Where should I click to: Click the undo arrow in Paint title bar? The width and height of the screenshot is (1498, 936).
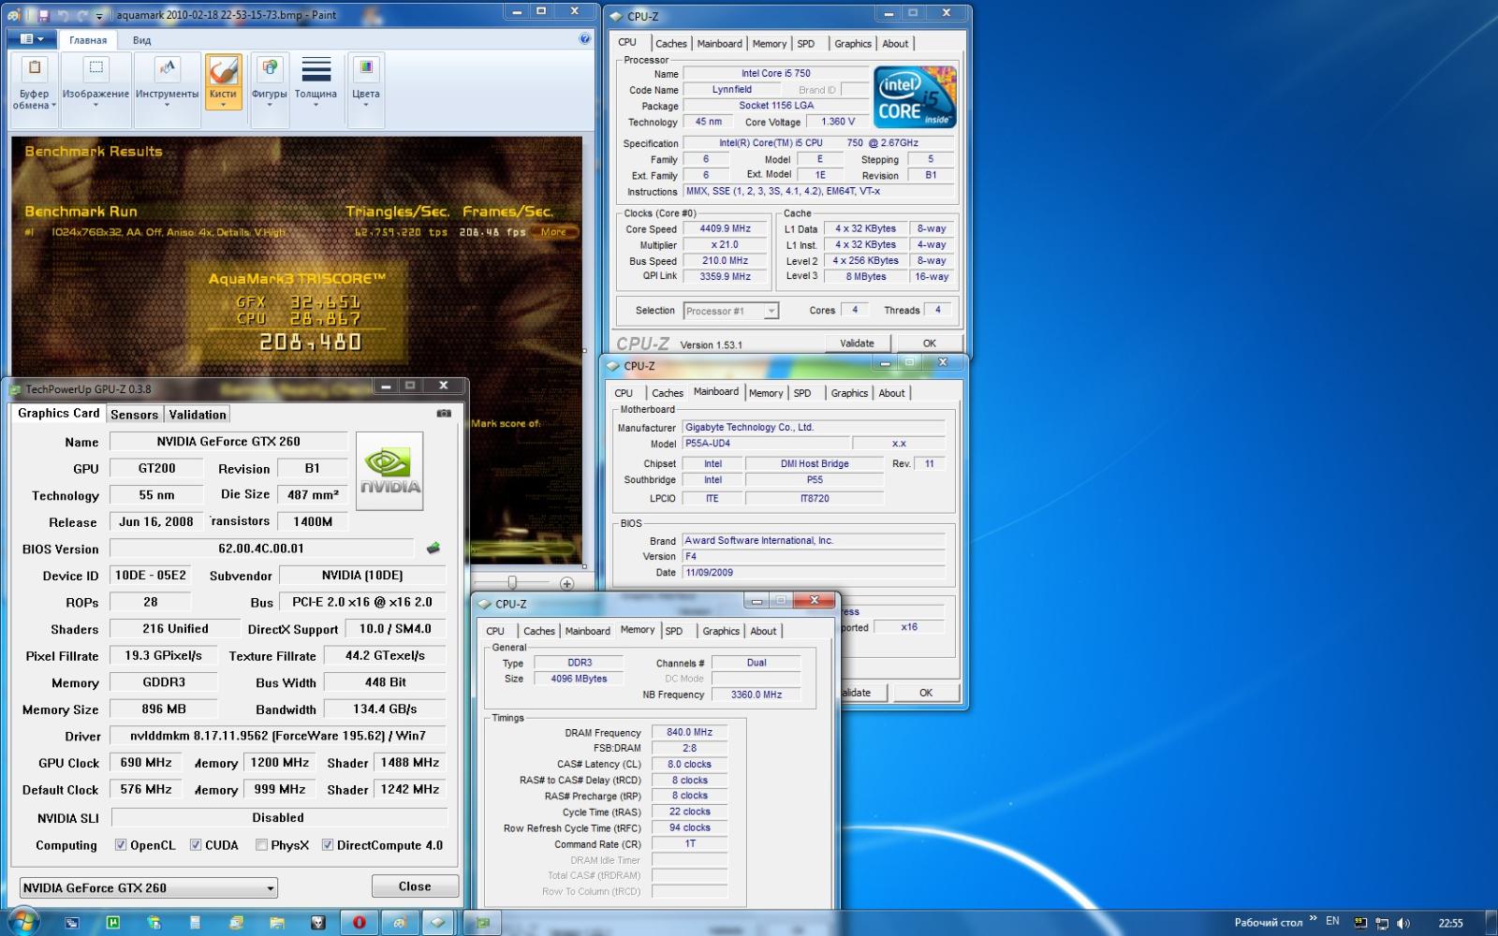63,15
